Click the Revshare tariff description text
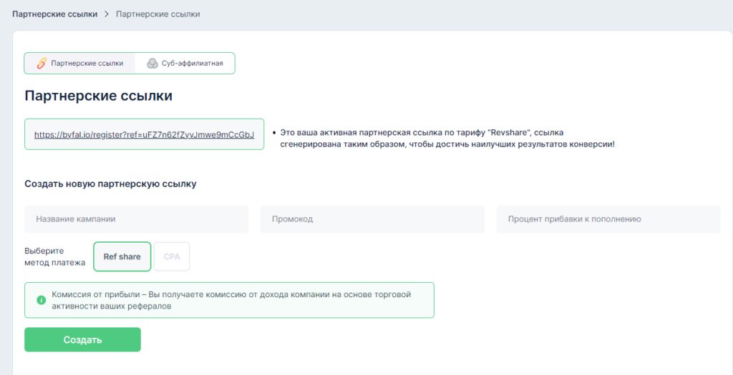Screen dimensions: 733x375 click(x=447, y=139)
